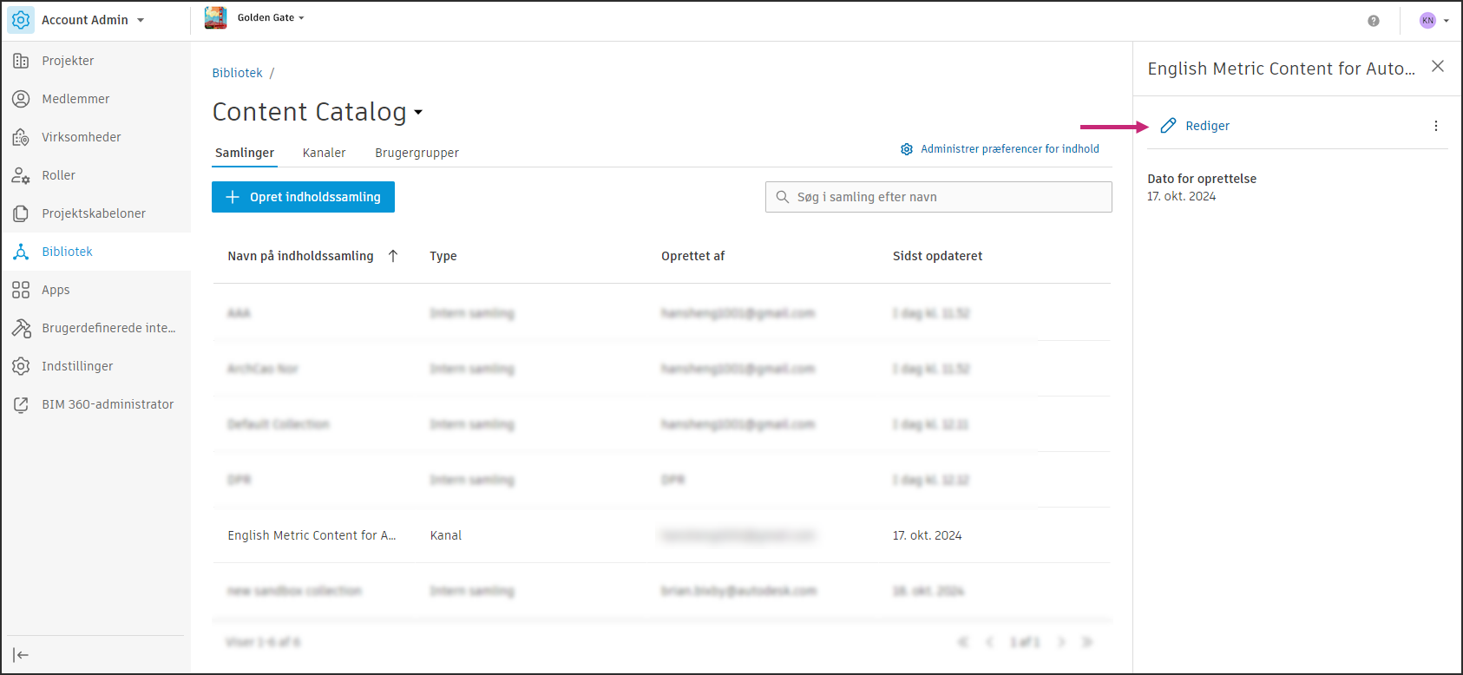Click the Sidst opdateret column header
Image resolution: width=1463 pixels, height=675 pixels.
pyautogui.click(x=937, y=256)
